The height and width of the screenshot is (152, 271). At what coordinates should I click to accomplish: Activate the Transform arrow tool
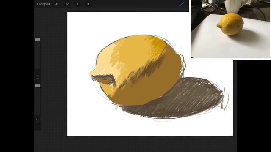(88, 4)
